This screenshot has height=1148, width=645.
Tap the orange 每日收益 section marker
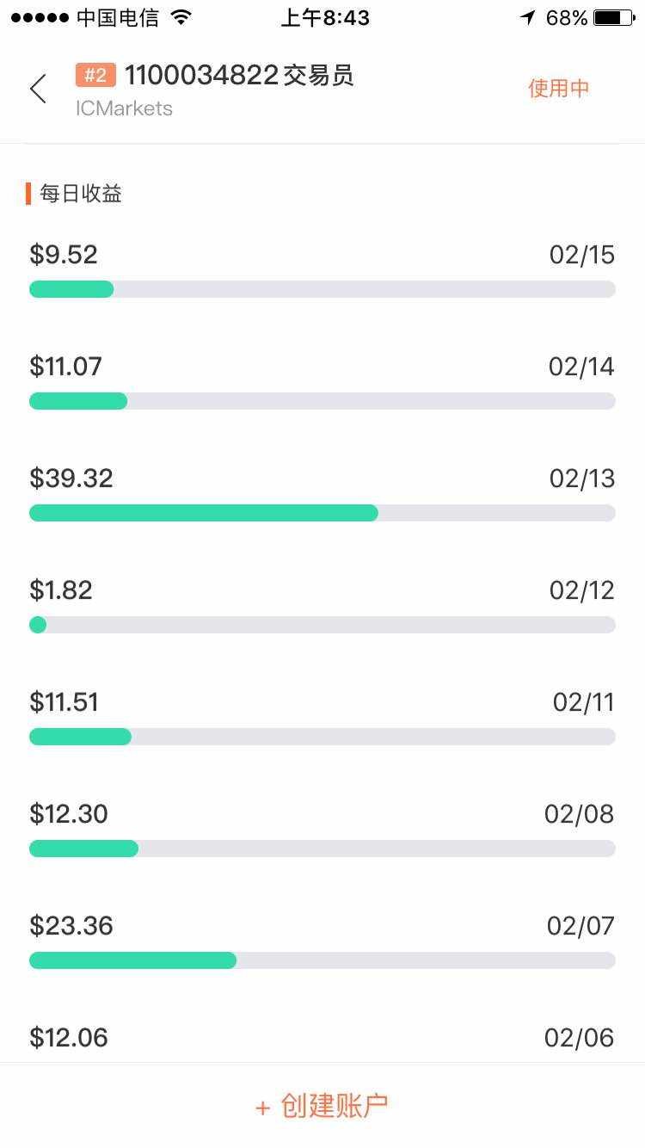(28, 194)
